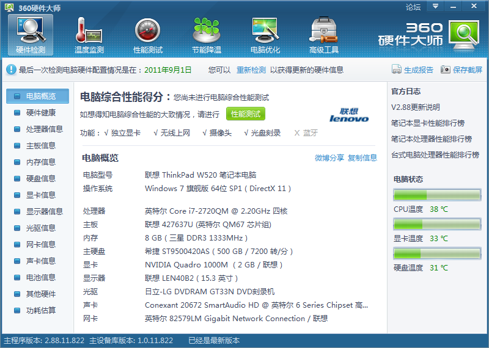Click the app icon in title bar

pyautogui.click(x=9, y=7)
